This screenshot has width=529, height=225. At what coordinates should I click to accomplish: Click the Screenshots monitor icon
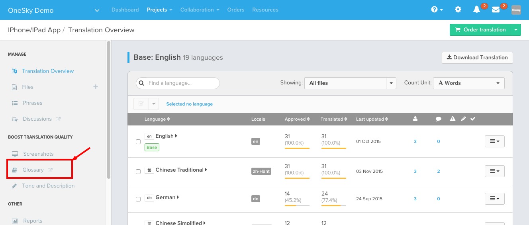pyautogui.click(x=15, y=154)
